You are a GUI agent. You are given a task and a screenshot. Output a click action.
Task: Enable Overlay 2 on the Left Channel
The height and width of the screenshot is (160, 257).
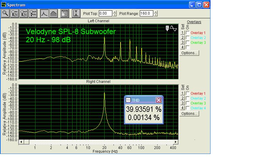(x=188, y=37)
